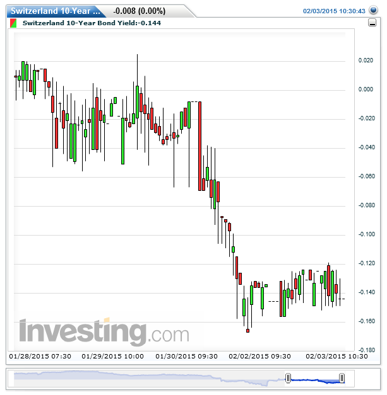Image resolution: width=387 pixels, height=395 pixels.
Task: Click the -0.180 y-axis label
Action: [x=367, y=350]
